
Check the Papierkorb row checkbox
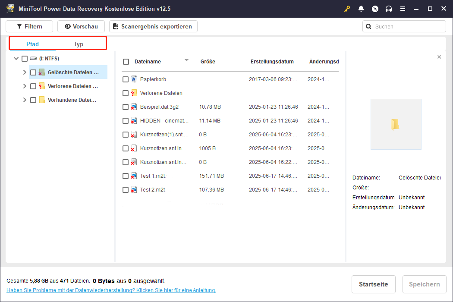pos(126,79)
